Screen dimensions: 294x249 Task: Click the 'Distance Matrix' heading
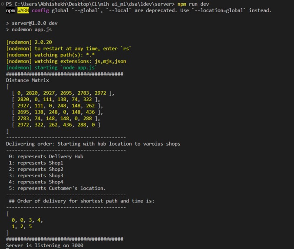pos(27,80)
